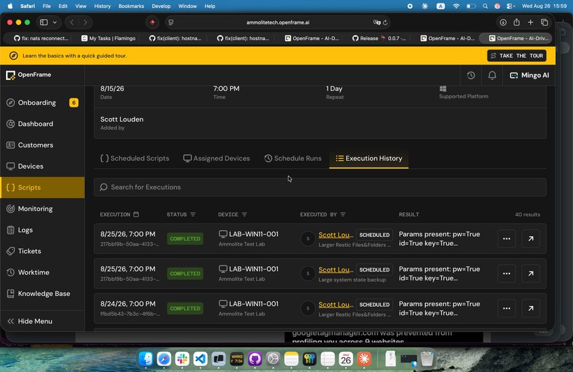573x372 pixels.
Task: Click Scott Lou... link in 8/24/26 row
Action: [336, 304]
